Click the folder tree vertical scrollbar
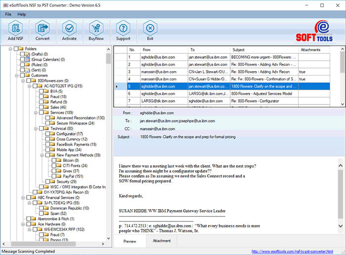The height and width of the screenshot is (255, 346). click(x=109, y=148)
